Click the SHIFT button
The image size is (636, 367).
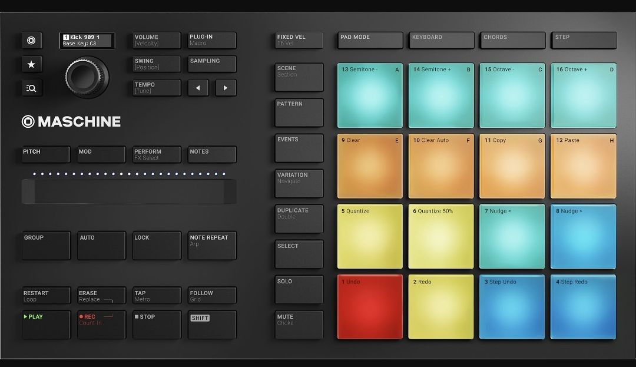[x=212, y=325]
